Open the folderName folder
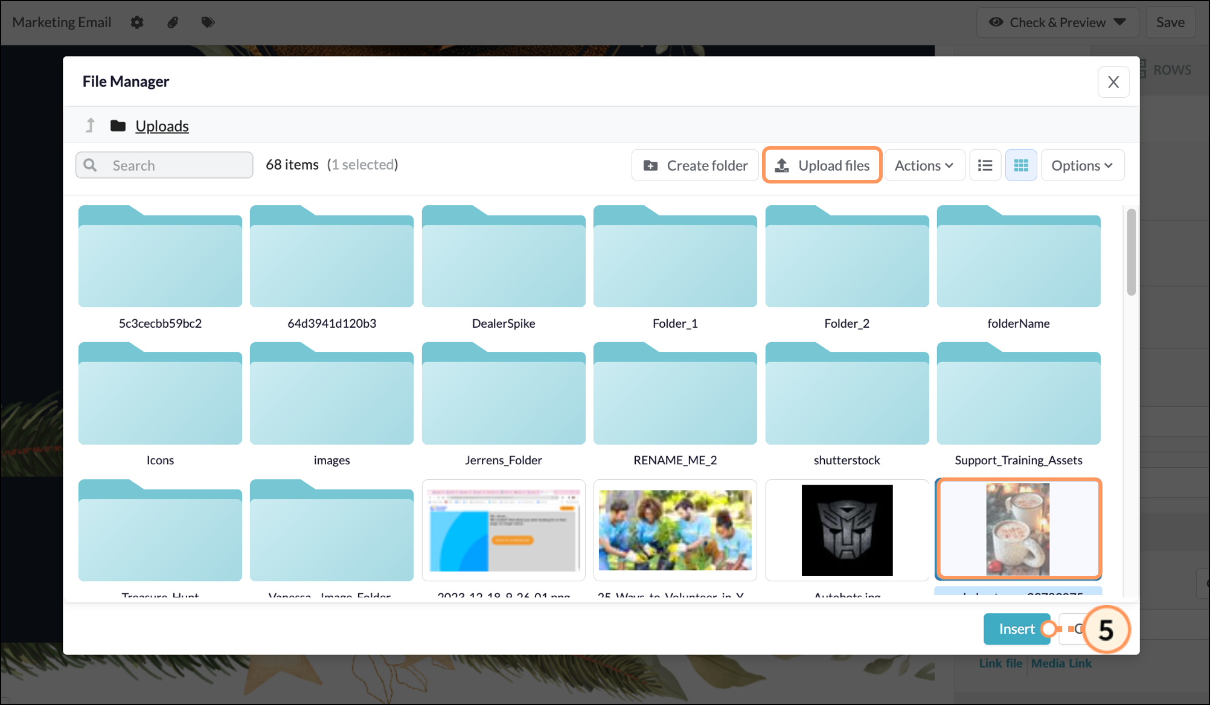The image size is (1210, 705). (x=1019, y=257)
